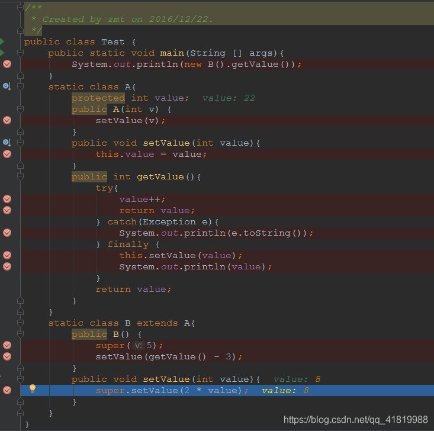Collapse the B() constructor fold marker
Image resolution: width=434 pixels, height=431 pixels.
[x=20, y=334]
